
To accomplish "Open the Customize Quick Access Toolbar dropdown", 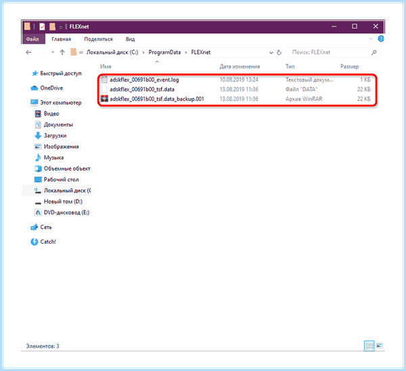I will tap(61, 27).
